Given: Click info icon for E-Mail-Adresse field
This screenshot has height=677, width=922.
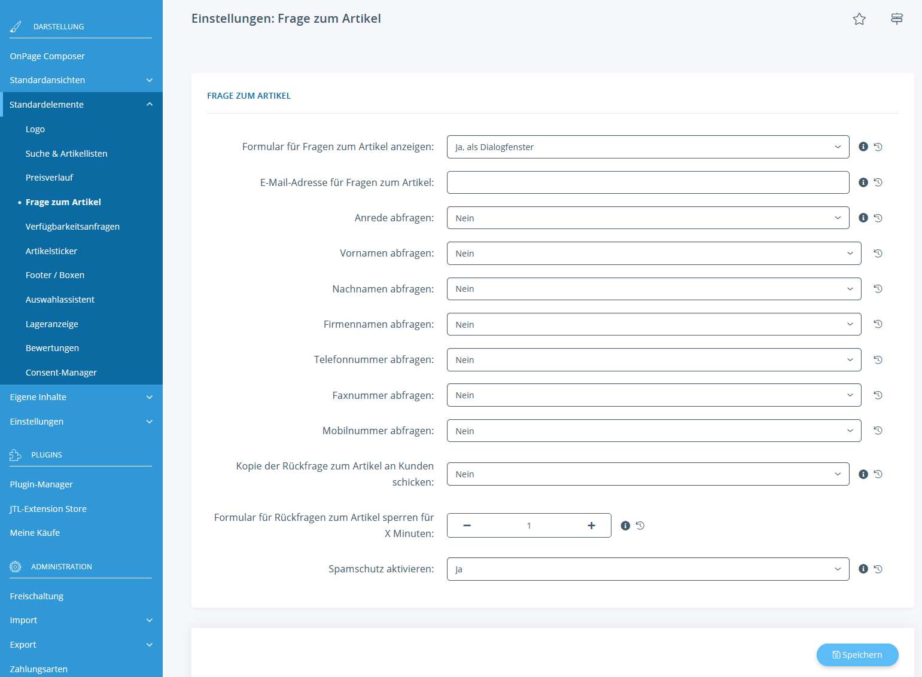Looking at the screenshot, I should tap(863, 182).
